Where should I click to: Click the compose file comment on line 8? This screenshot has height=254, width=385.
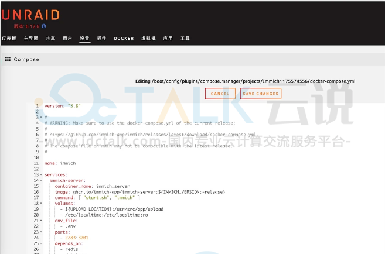coord(138,146)
